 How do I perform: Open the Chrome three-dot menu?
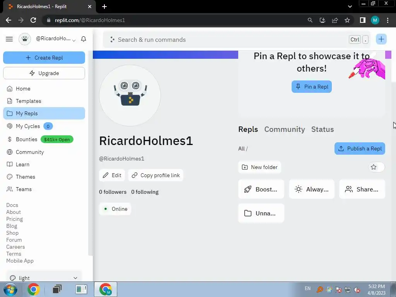tap(387, 20)
